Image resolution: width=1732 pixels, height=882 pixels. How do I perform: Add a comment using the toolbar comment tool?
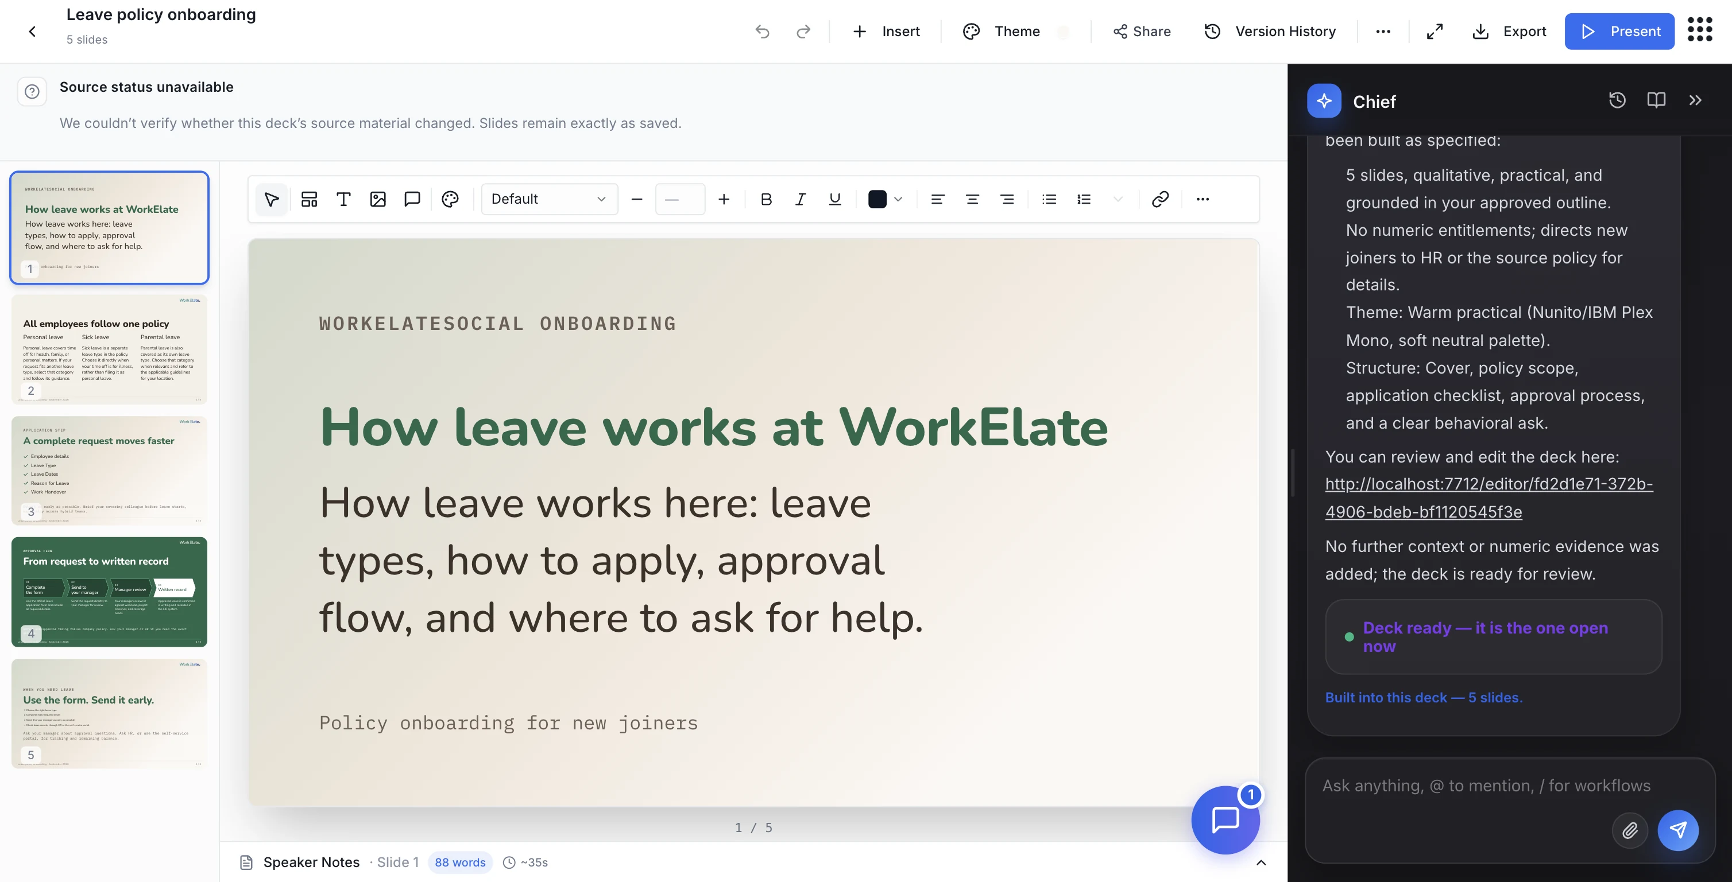(x=412, y=199)
